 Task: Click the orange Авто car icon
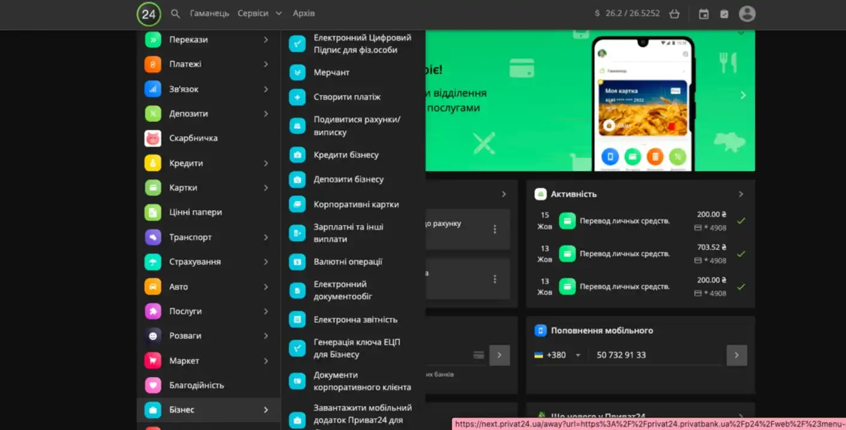click(153, 287)
